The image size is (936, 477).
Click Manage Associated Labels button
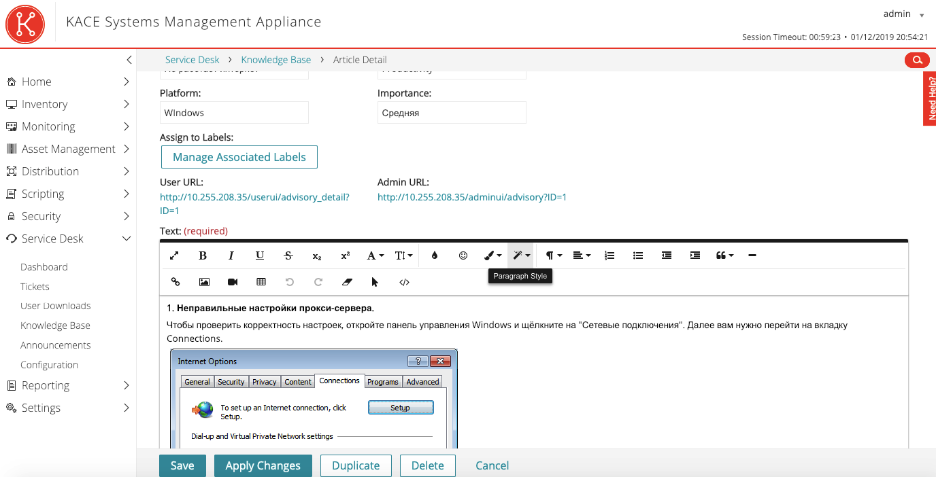(x=239, y=157)
